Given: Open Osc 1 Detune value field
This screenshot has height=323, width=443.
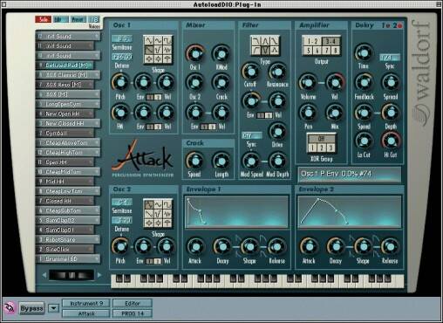Looking at the screenshot, I should pos(122,57).
